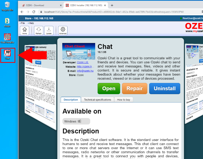This screenshot has height=159, width=203.
Task: Select the partially visible Chat card on right
Action: pos(194,83)
